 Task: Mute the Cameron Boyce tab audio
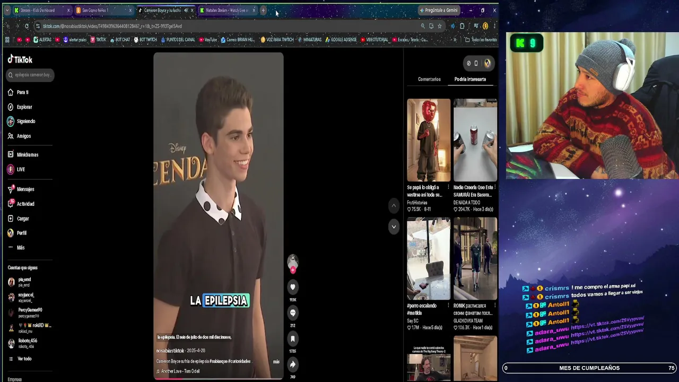point(186,10)
